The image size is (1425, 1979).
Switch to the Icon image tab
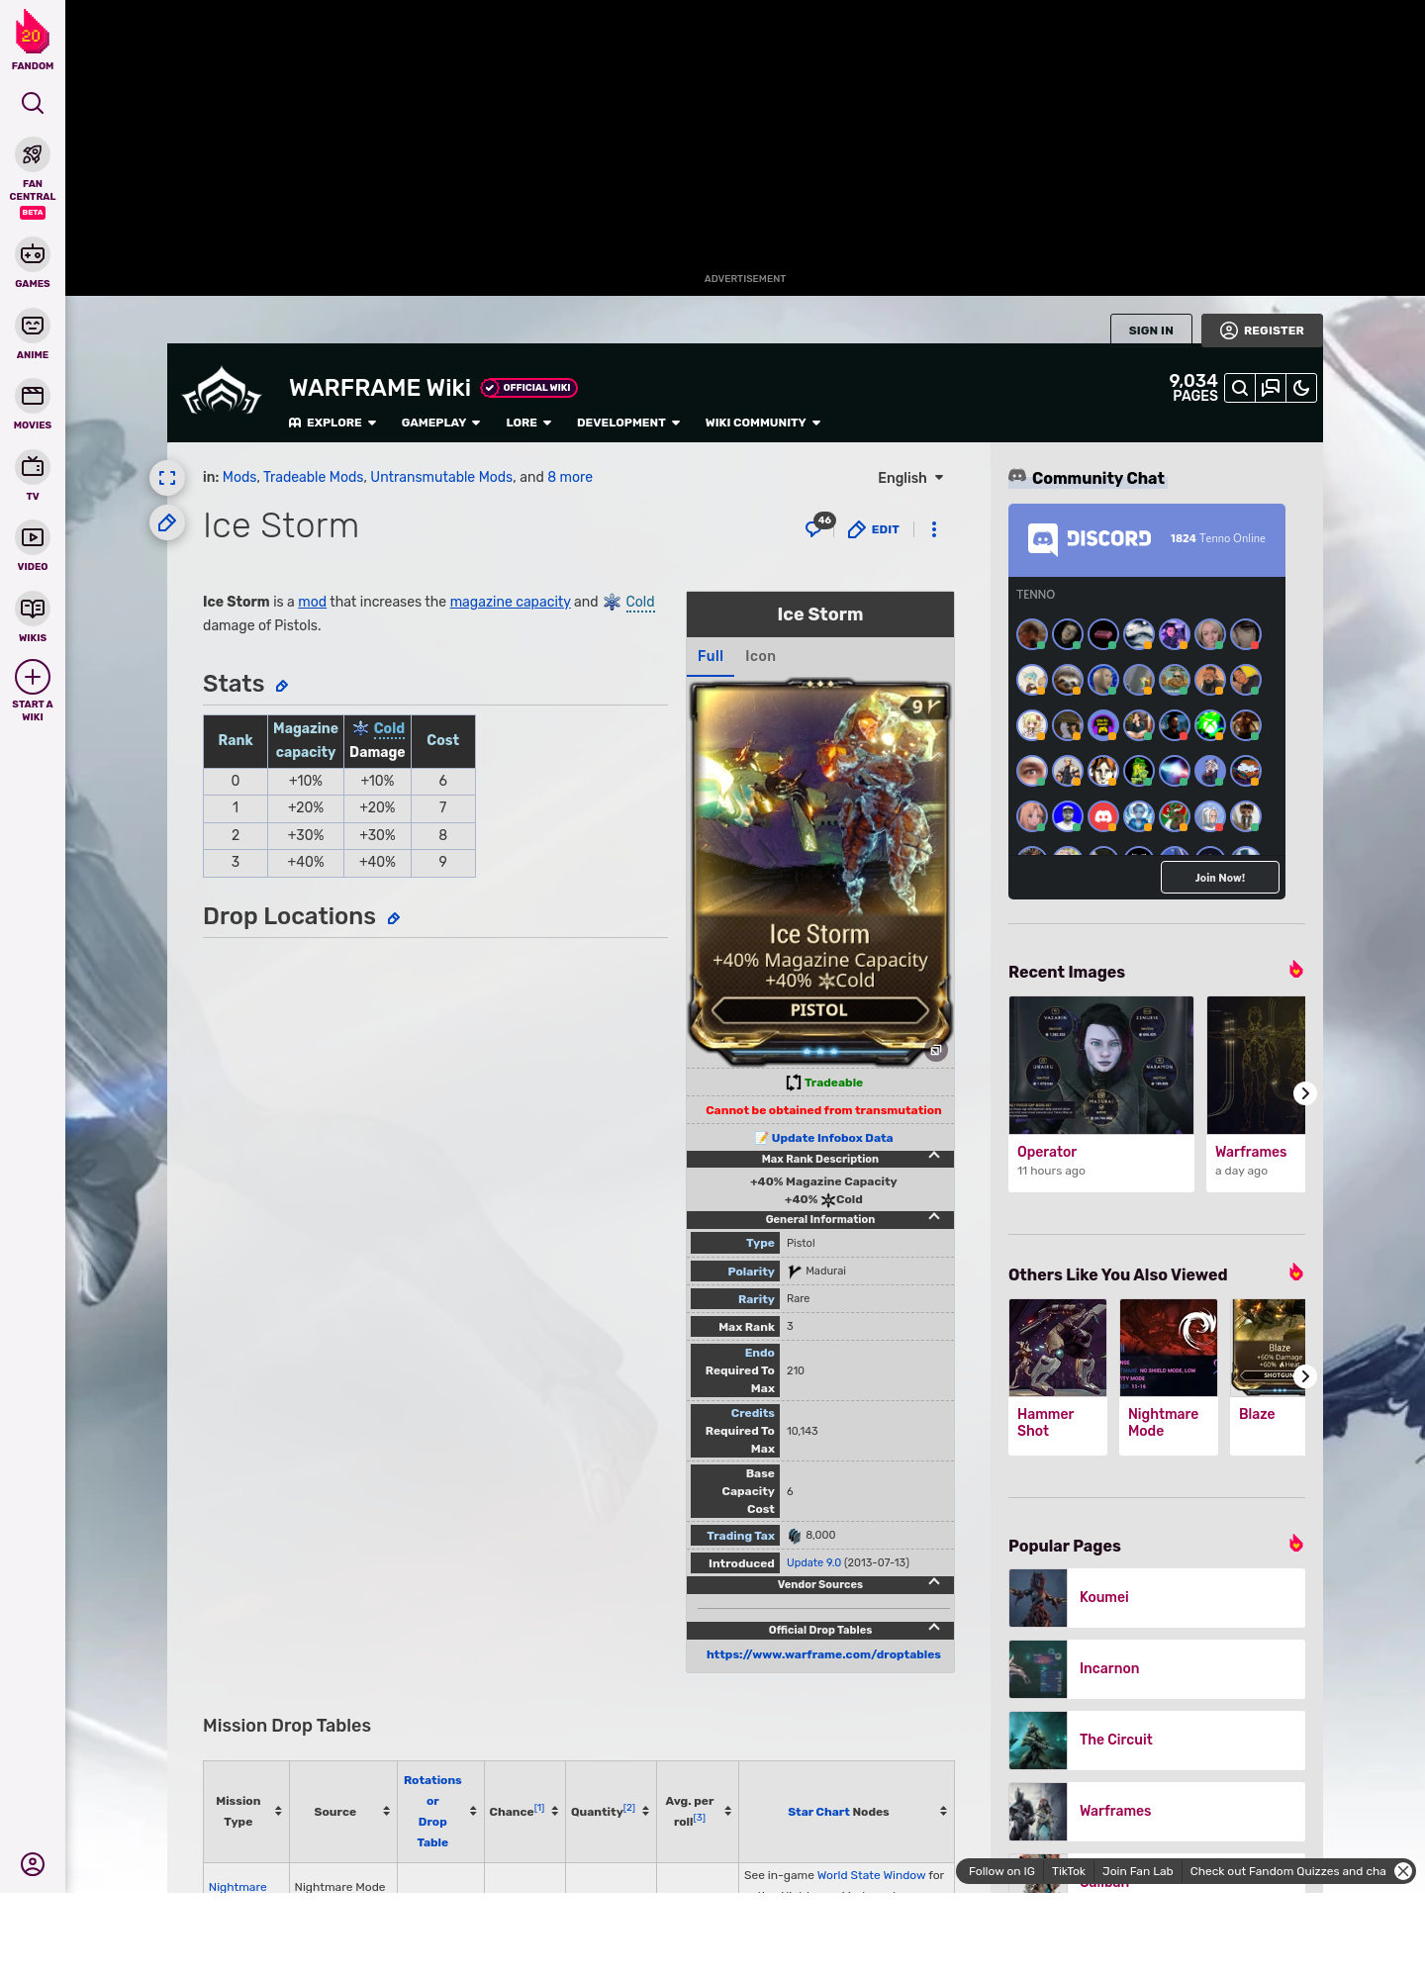click(x=760, y=656)
